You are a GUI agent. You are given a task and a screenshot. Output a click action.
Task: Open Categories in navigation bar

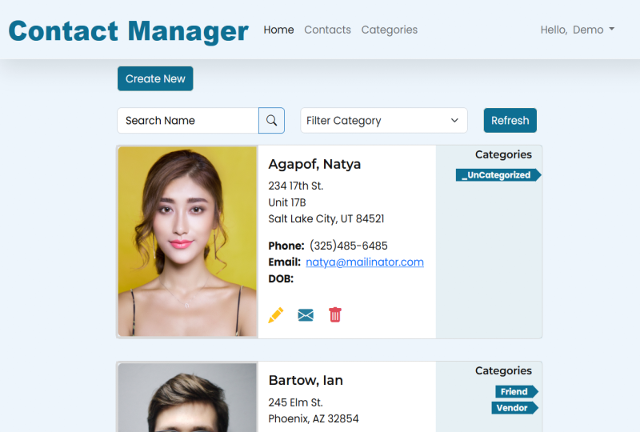[x=390, y=30]
